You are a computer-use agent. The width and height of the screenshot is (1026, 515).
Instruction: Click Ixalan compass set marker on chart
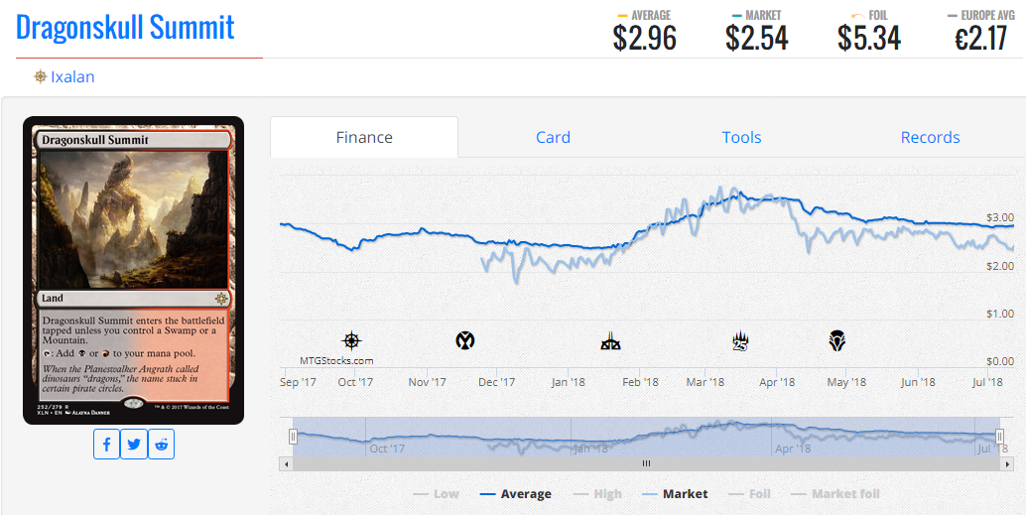[x=352, y=341]
